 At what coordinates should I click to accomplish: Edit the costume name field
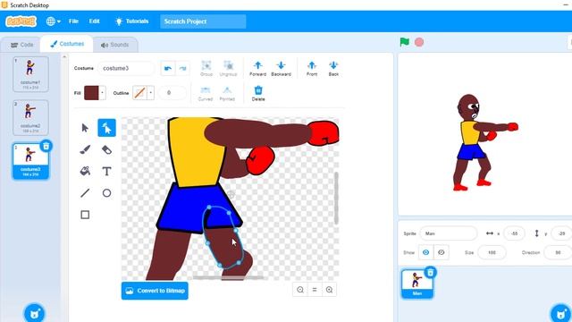coord(126,68)
